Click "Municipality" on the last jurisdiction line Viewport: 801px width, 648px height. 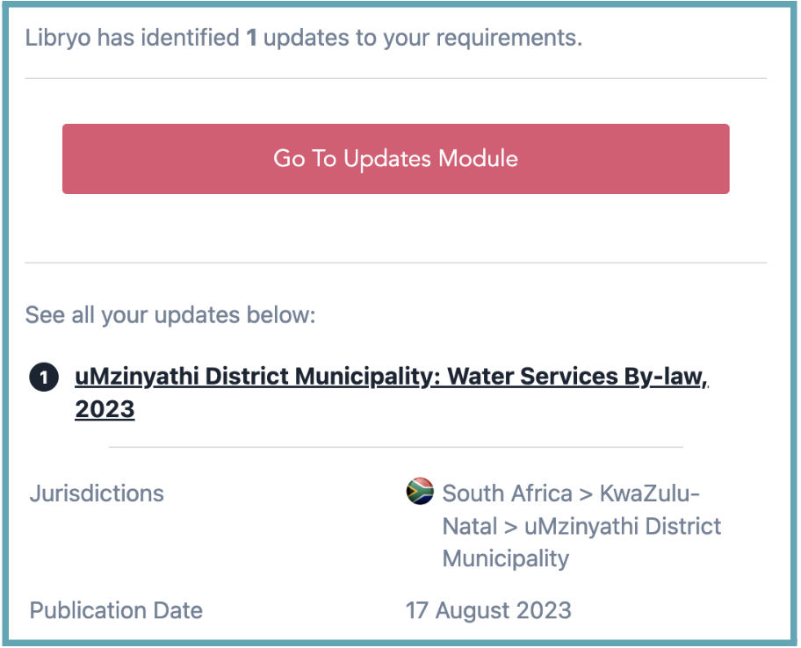(505, 558)
